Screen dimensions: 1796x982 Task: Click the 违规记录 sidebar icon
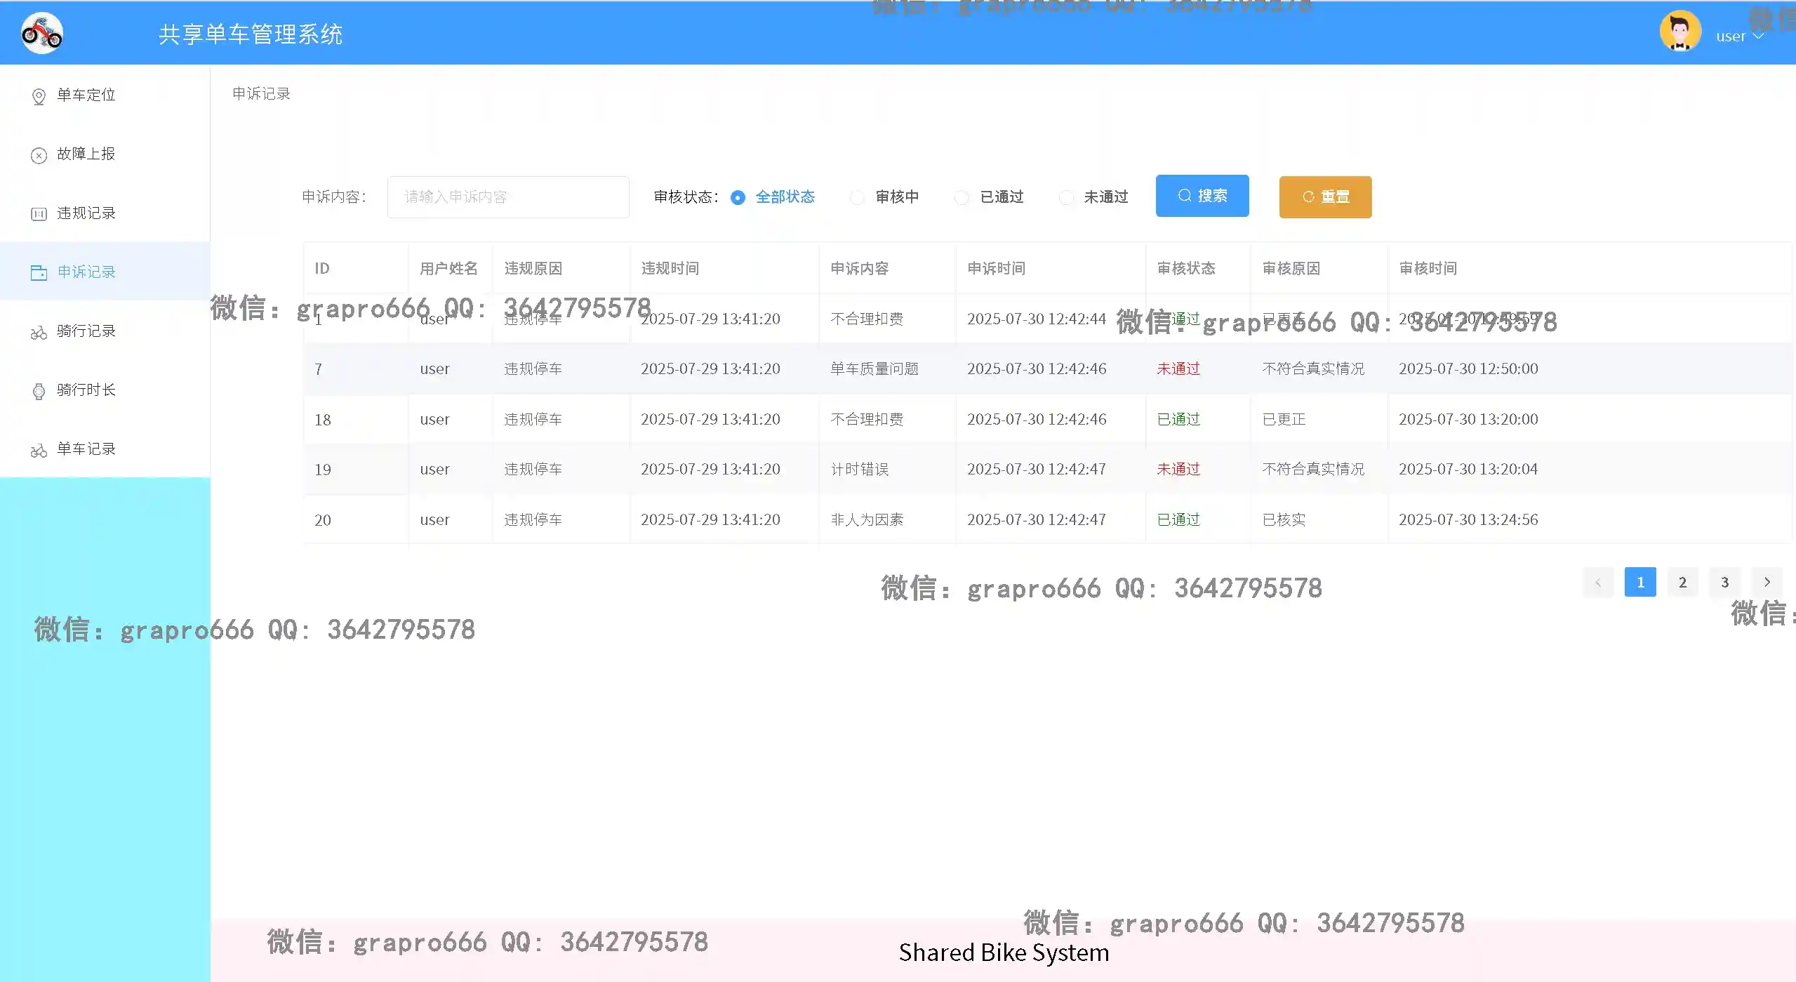point(39,214)
